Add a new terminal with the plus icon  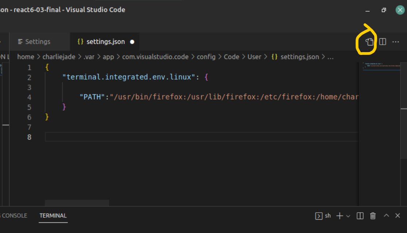click(340, 216)
